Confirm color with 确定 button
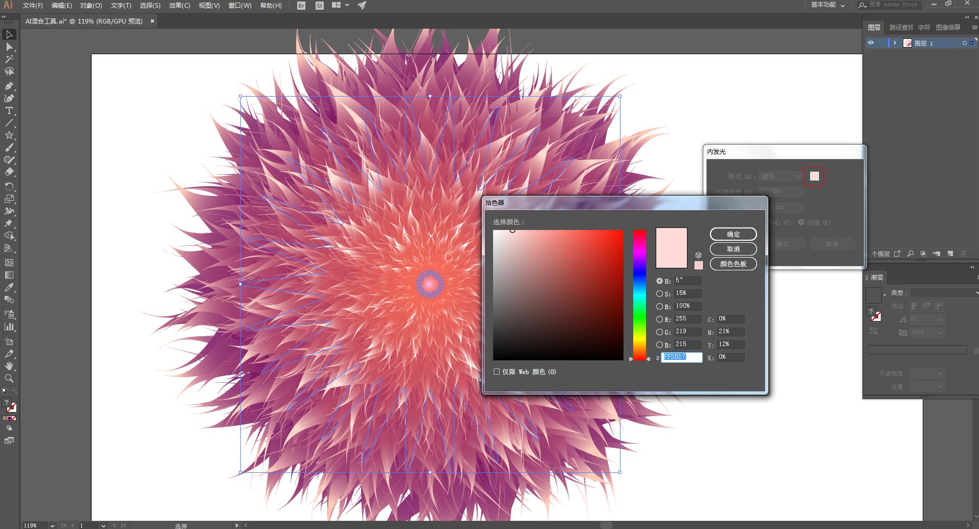This screenshot has width=979, height=529. pos(733,234)
